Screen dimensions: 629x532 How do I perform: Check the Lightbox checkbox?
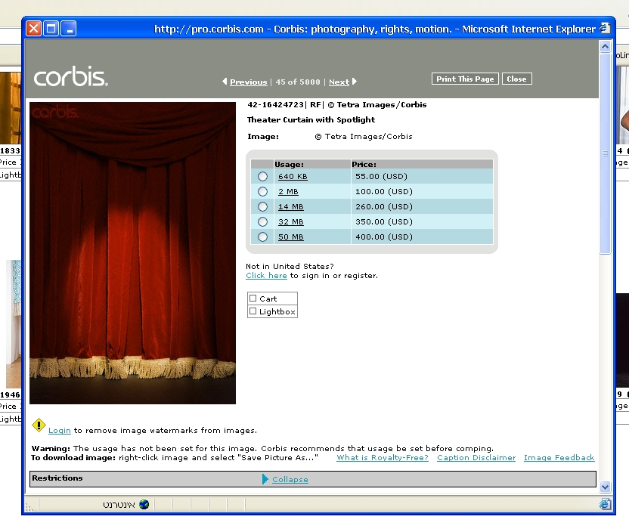click(253, 311)
